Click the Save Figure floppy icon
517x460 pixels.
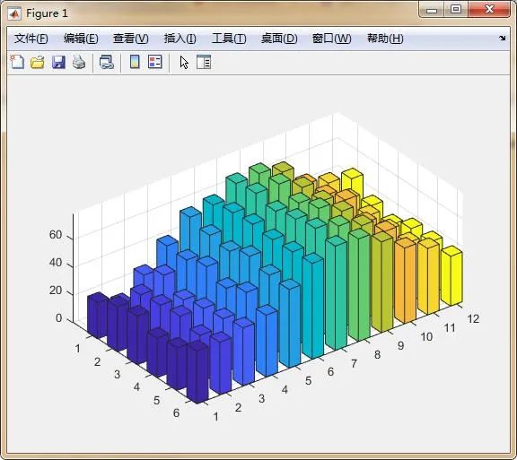coord(58,62)
